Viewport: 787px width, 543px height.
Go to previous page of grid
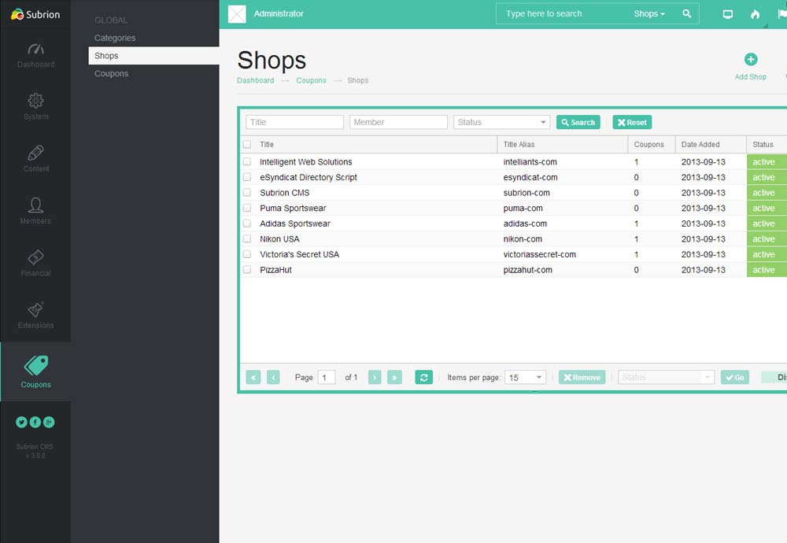point(273,378)
